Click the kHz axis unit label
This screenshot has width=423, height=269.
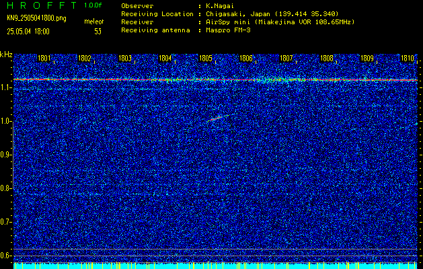click(x=6, y=54)
